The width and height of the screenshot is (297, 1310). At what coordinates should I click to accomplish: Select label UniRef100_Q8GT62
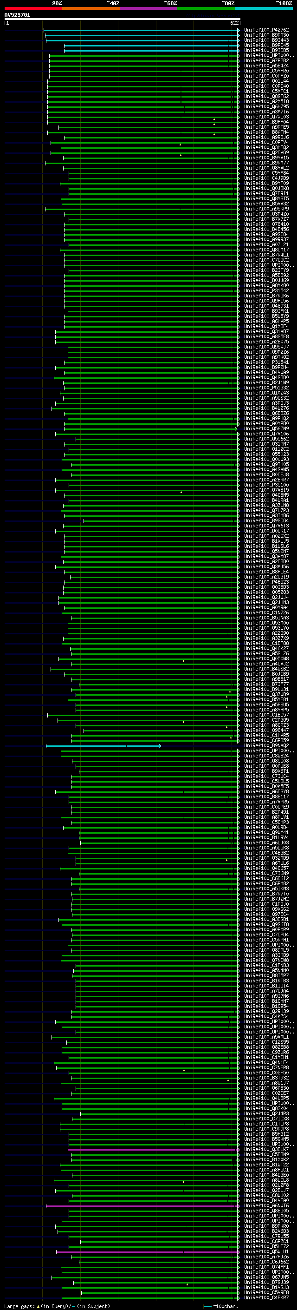266,96
